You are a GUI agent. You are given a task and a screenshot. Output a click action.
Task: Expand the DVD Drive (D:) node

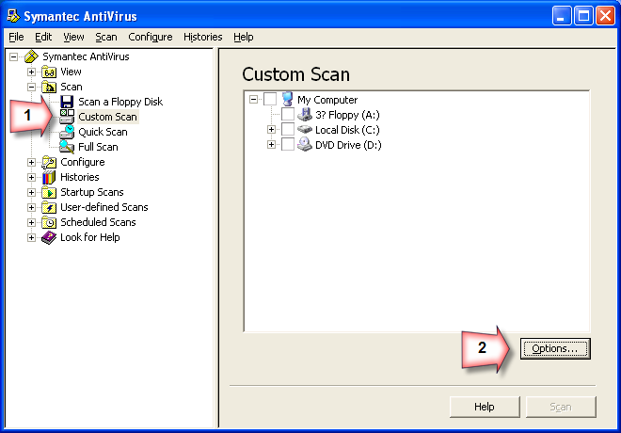point(271,145)
